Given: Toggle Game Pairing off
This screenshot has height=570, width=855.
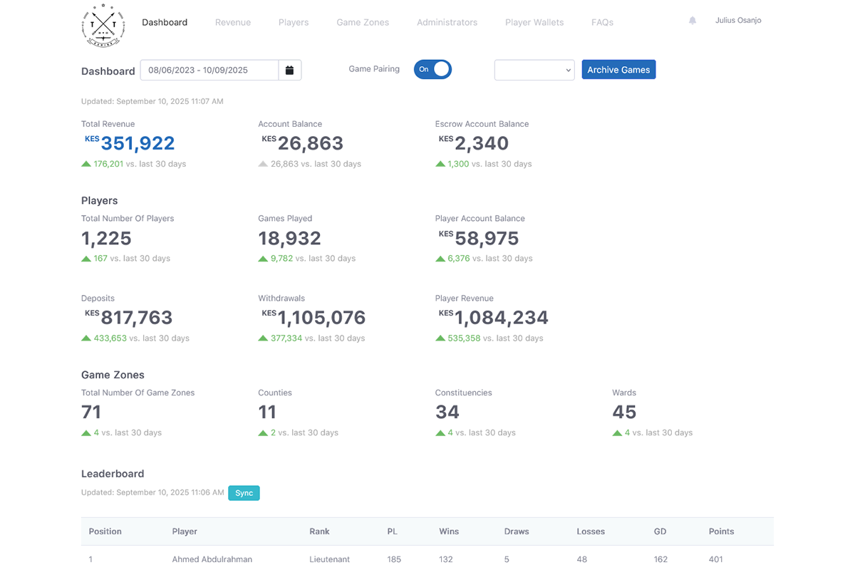Looking at the screenshot, I should (x=432, y=69).
